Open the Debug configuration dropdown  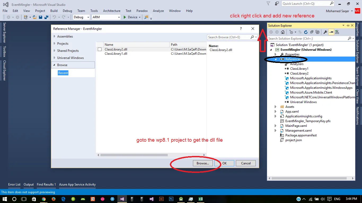(82, 17)
